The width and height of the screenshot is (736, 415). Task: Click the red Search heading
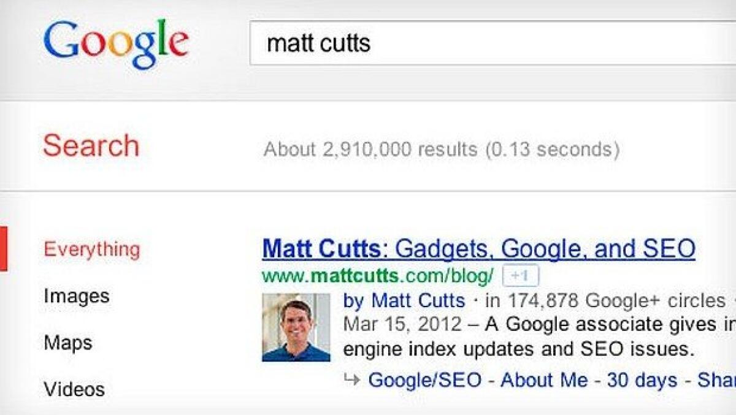coord(91,145)
